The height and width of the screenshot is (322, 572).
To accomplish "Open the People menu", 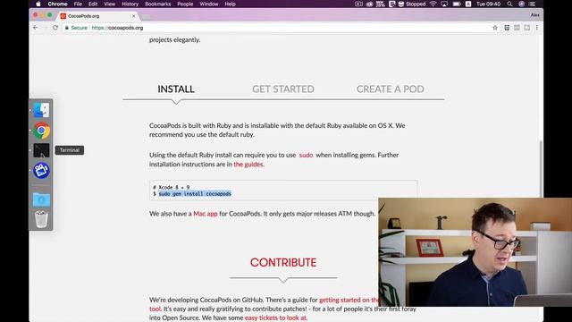I will [x=185, y=4].
